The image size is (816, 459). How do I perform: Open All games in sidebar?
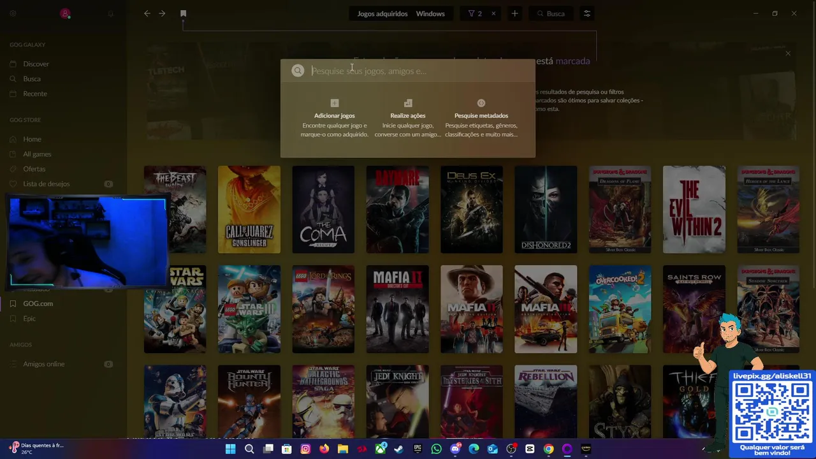click(37, 154)
